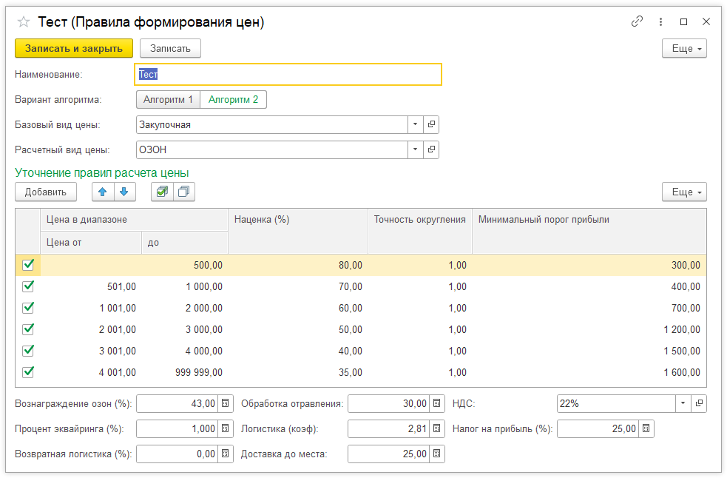
Task: Expand the Базовый вид цены dropdown
Action: 415,125
